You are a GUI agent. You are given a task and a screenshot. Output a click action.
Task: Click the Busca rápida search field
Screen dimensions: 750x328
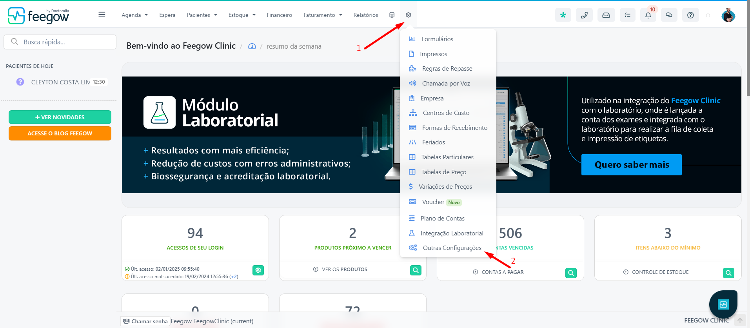[x=60, y=42]
